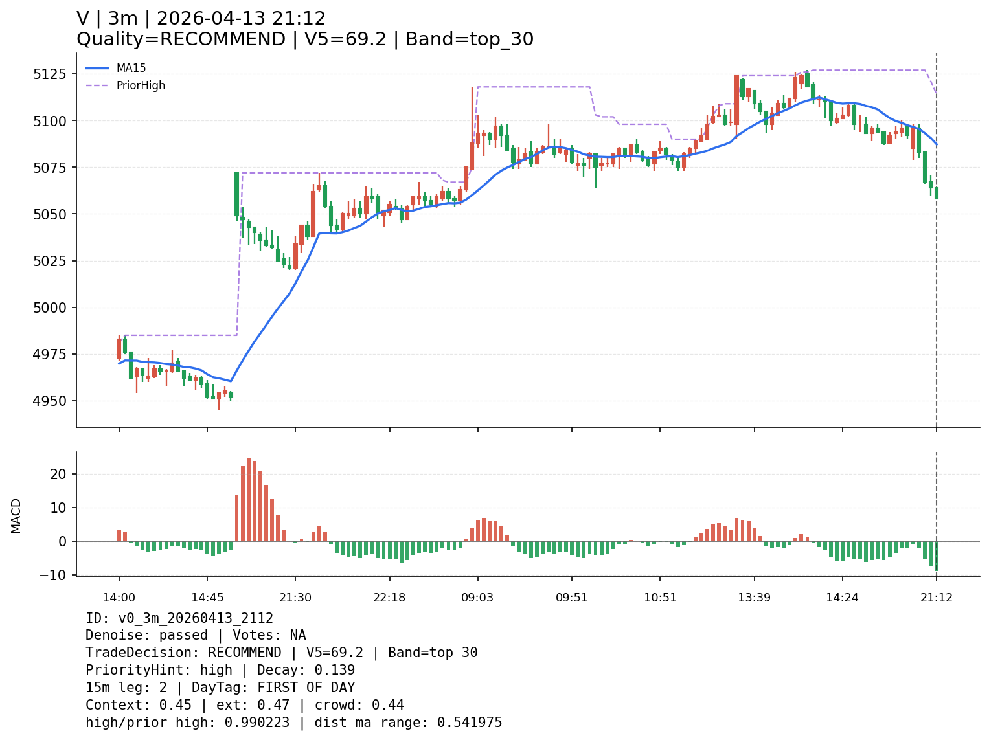Click the TradeDecision: RECOMMEND text line
This screenshot has width=989, height=740.
point(281,653)
